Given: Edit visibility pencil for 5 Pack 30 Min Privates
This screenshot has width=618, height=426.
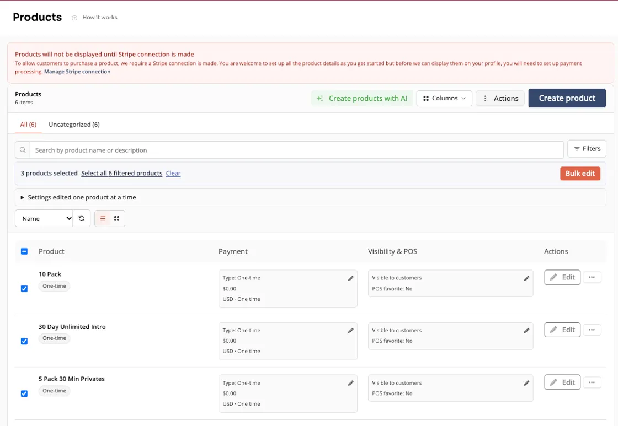Looking at the screenshot, I should point(526,383).
